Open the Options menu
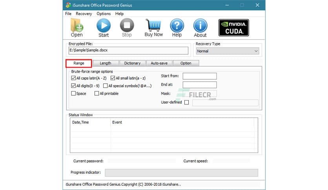This screenshot has width=328, height=190. point(104,14)
